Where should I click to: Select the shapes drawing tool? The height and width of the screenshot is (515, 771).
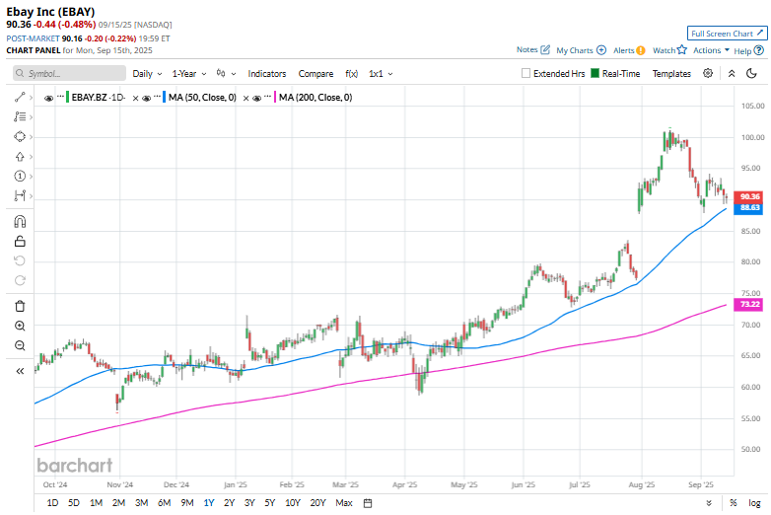20,137
